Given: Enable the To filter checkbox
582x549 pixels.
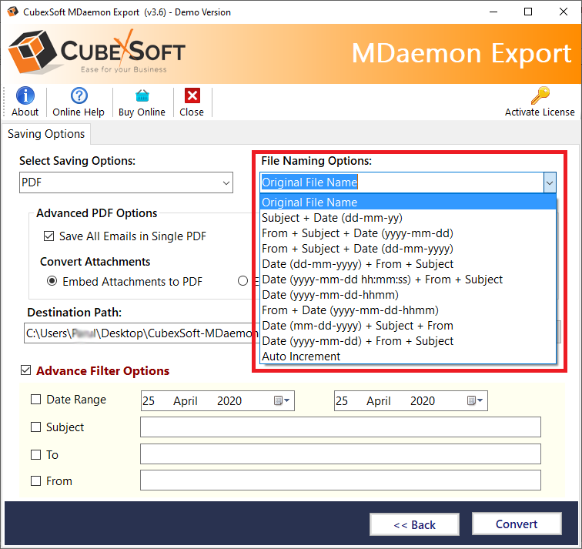Looking at the screenshot, I should 35,455.
